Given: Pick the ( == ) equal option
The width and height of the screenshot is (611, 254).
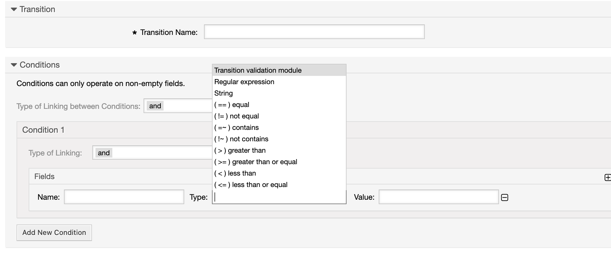Looking at the screenshot, I should [x=232, y=105].
